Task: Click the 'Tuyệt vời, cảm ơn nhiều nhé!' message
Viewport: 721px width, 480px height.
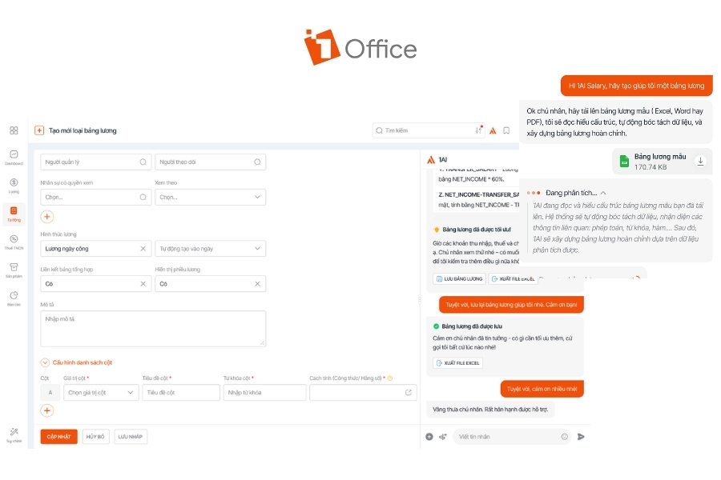Action: 542,389
